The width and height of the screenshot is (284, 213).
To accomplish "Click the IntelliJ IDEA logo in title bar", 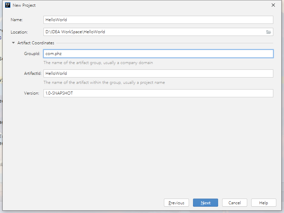I will [8, 5].
